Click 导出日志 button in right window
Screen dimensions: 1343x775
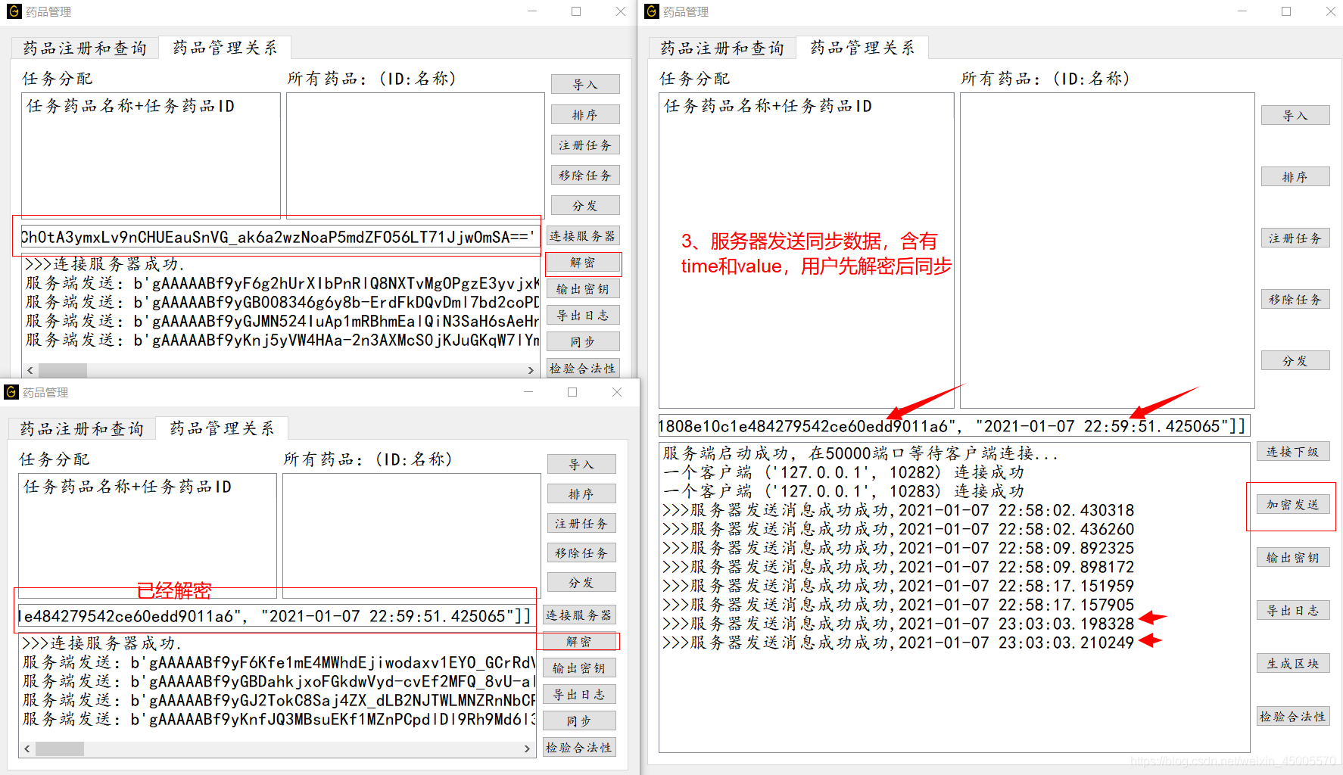pyautogui.click(x=1293, y=610)
